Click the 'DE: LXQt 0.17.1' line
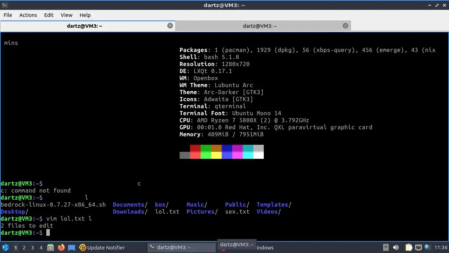449x253 pixels. click(206, 71)
